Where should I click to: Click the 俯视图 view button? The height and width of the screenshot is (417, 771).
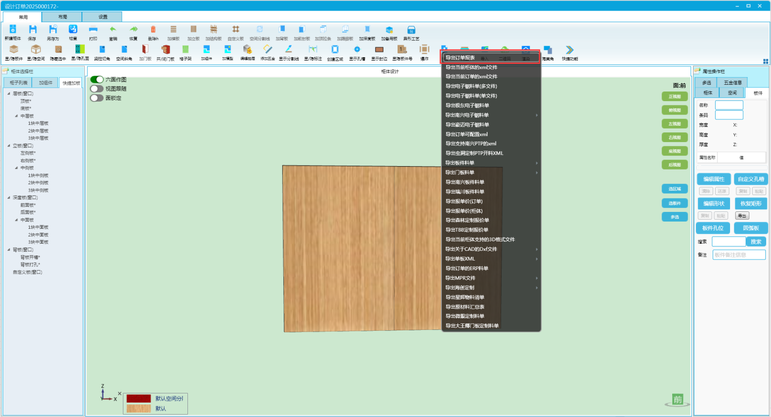point(675,110)
